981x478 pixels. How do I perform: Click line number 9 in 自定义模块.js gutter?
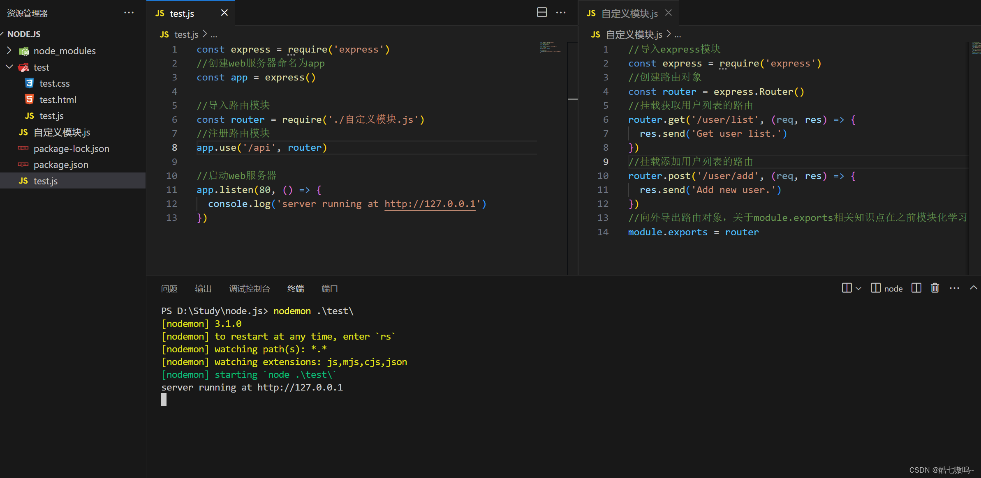click(x=606, y=162)
